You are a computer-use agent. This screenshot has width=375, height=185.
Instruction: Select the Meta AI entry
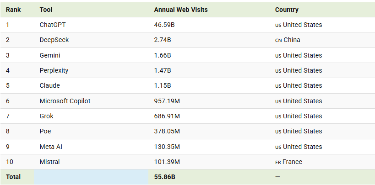click(x=51, y=147)
